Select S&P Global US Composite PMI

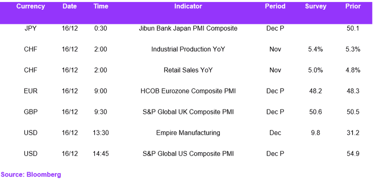188,153
